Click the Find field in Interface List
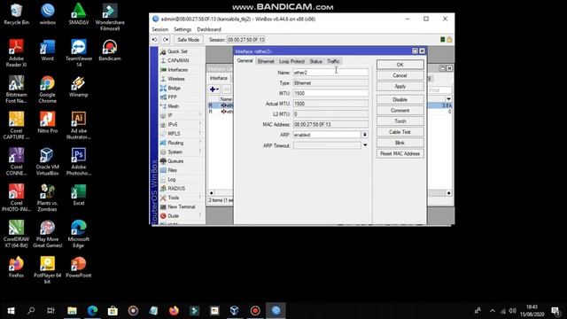This screenshot has height=319, width=567. [x=439, y=89]
